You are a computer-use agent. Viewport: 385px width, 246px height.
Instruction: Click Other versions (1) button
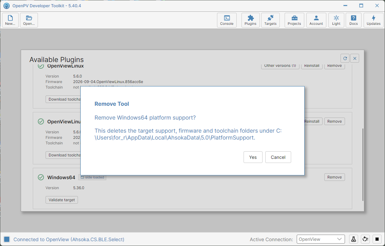coord(280,66)
